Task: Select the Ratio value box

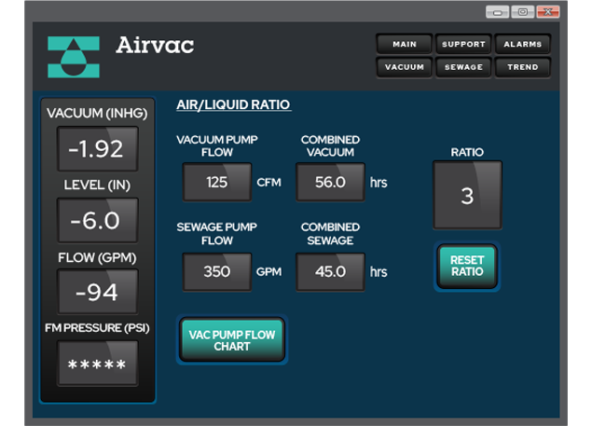Action: click(467, 196)
